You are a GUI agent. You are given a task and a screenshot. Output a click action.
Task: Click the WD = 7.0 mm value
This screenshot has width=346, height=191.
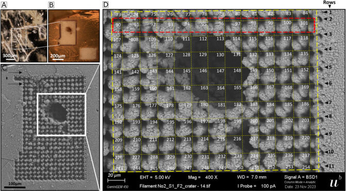pyautogui.click(x=252, y=177)
